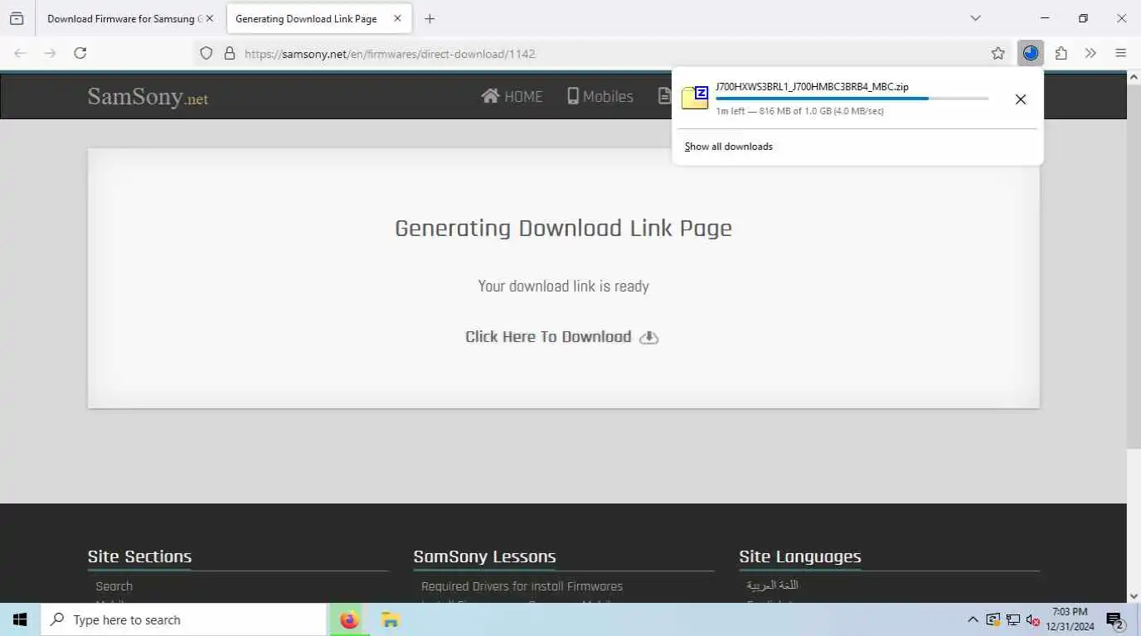Open the notification center icon
Viewport: 1141px width, 636px height.
[x=1115, y=619]
